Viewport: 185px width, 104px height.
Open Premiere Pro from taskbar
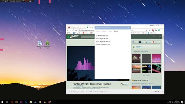coord(21,102)
